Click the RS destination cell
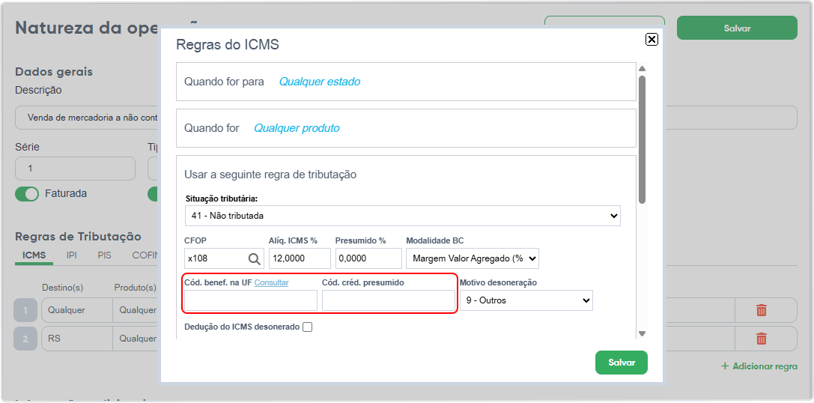The width and height of the screenshot is (814, 403). click(77, 339)
